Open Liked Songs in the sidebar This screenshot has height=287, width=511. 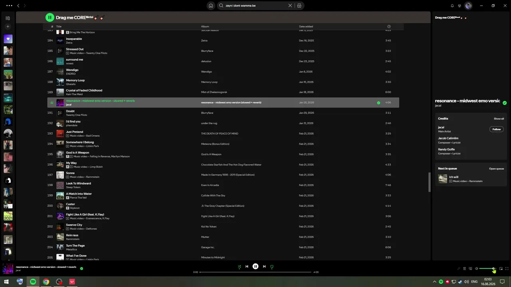[8, 39]
